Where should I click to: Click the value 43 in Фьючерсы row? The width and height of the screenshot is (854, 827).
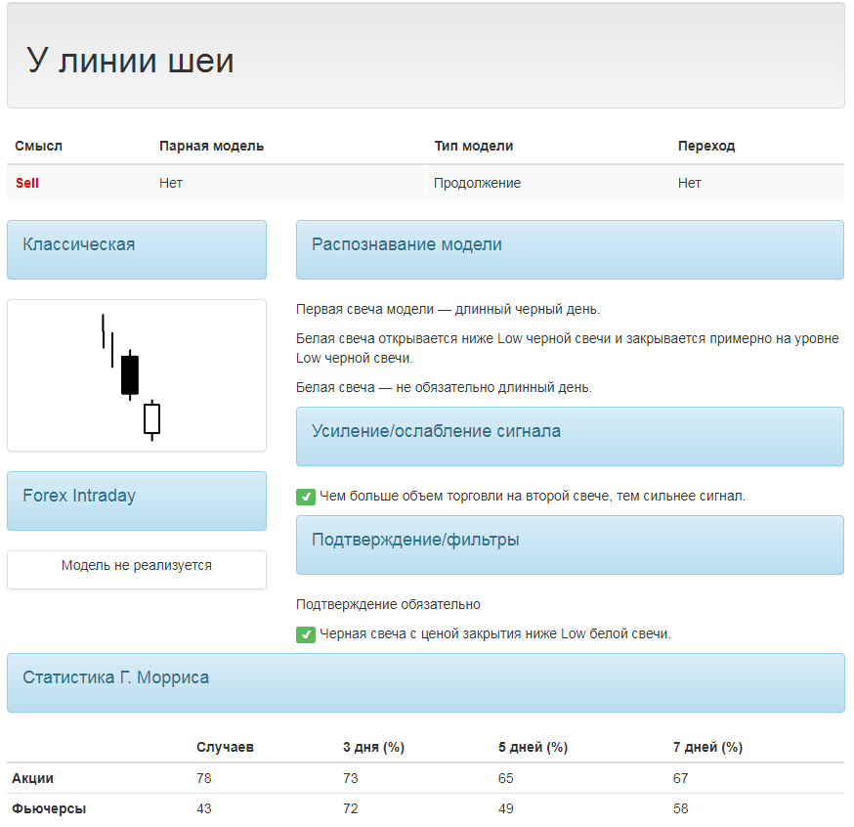click(x=203, y=808)
